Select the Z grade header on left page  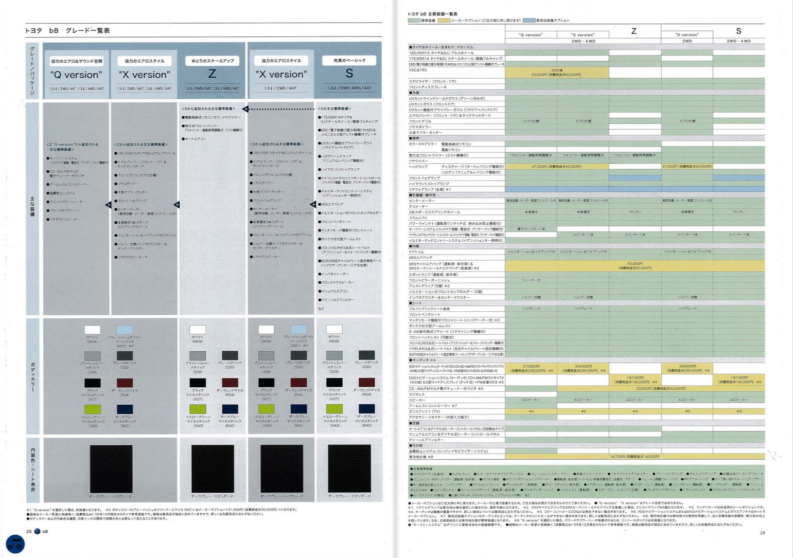click(212, 74)
